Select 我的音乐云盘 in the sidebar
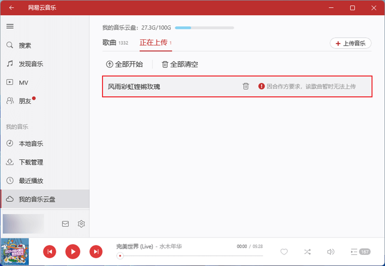Viewport: 385px width, 266px height. [x=45, y=199]
